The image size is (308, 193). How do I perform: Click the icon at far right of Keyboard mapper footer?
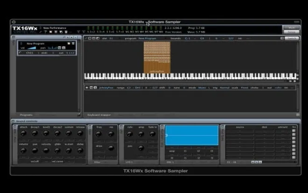[298, 115]
